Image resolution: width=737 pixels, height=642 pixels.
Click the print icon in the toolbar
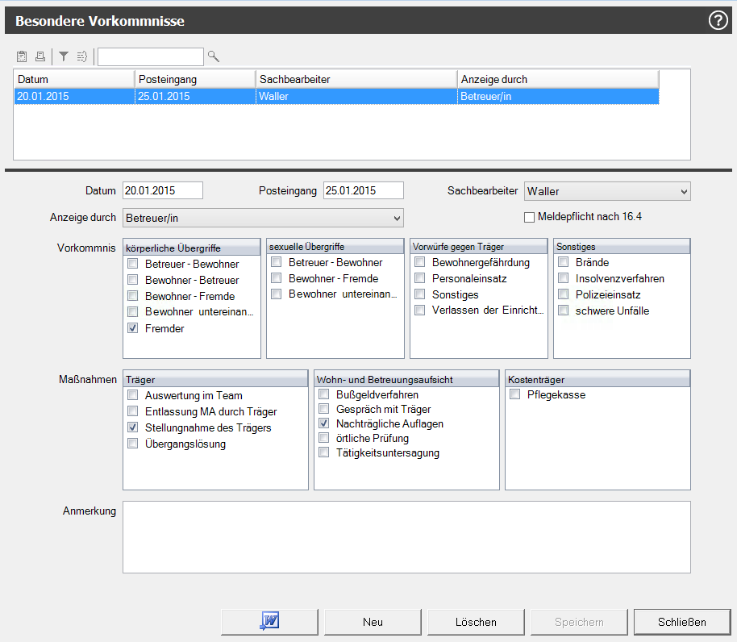pyautogui.click(x=40, y=56)
